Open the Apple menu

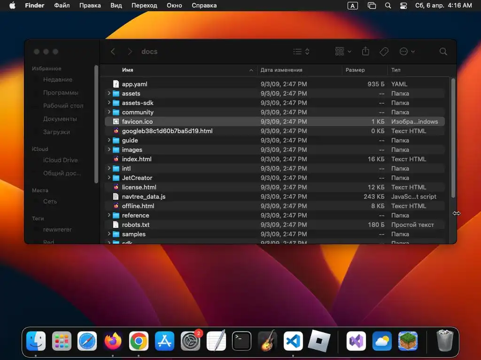click(x=12, y=6)
